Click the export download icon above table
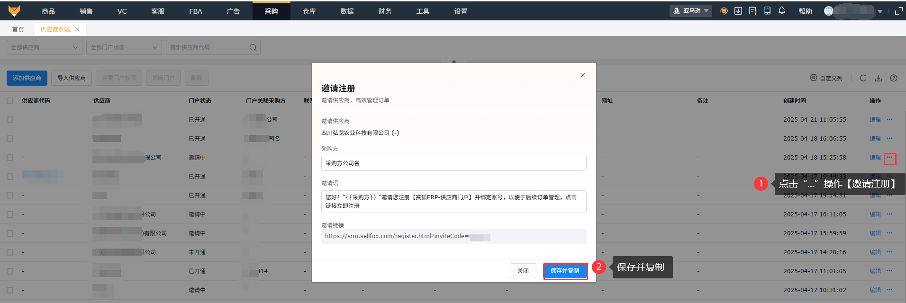Viewport: 906px width, 303px height. (x=879, y=78)
